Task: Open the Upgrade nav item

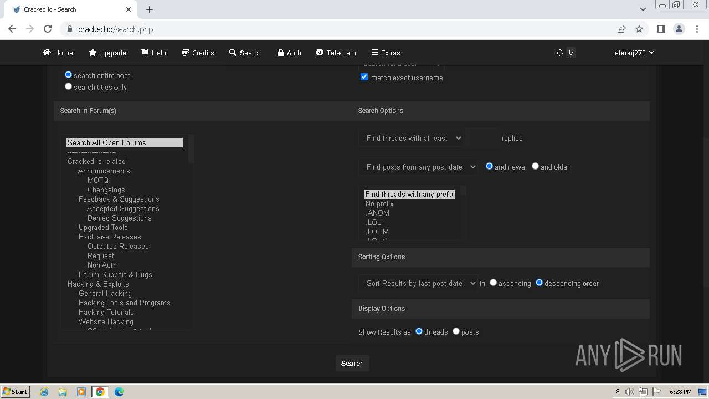Action: coord(107,53)
